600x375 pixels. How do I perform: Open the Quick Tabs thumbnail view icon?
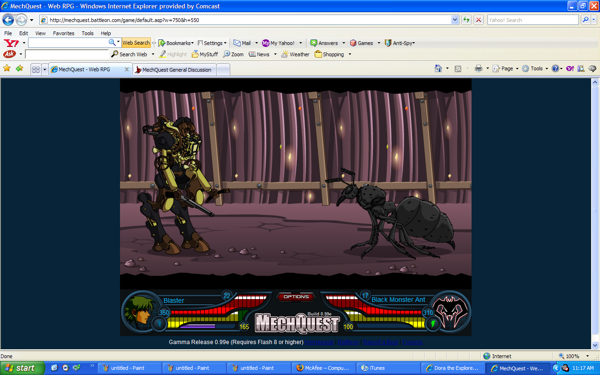(36, 69)
